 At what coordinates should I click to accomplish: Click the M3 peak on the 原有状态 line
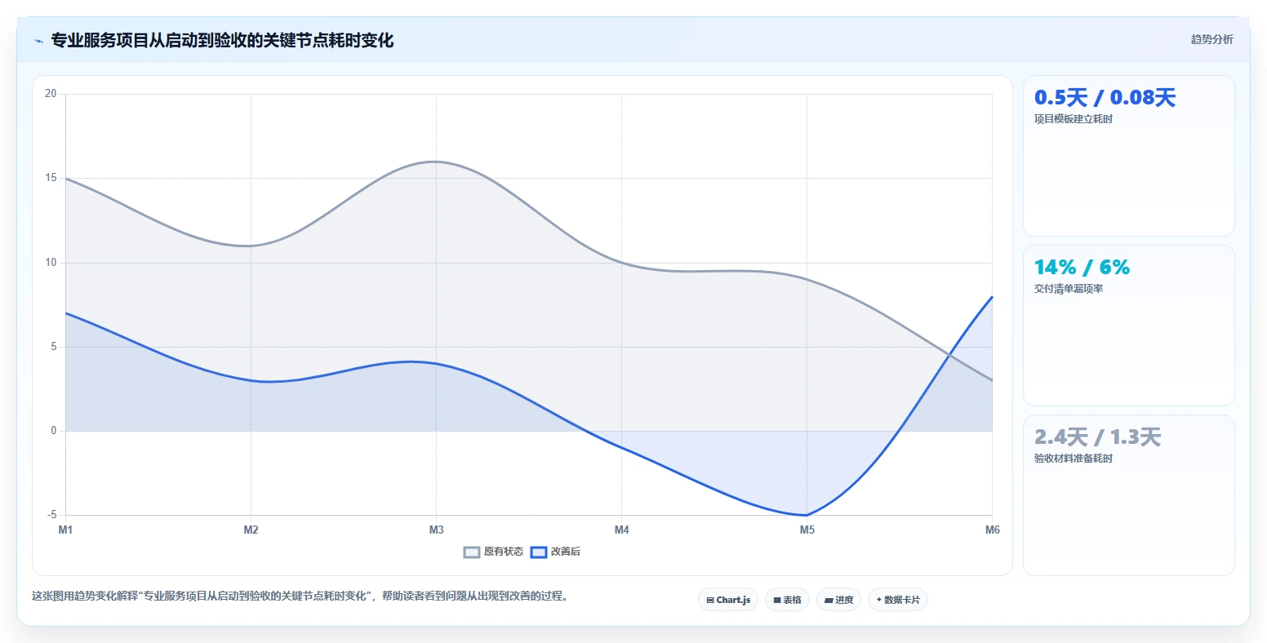click(436, 162)
